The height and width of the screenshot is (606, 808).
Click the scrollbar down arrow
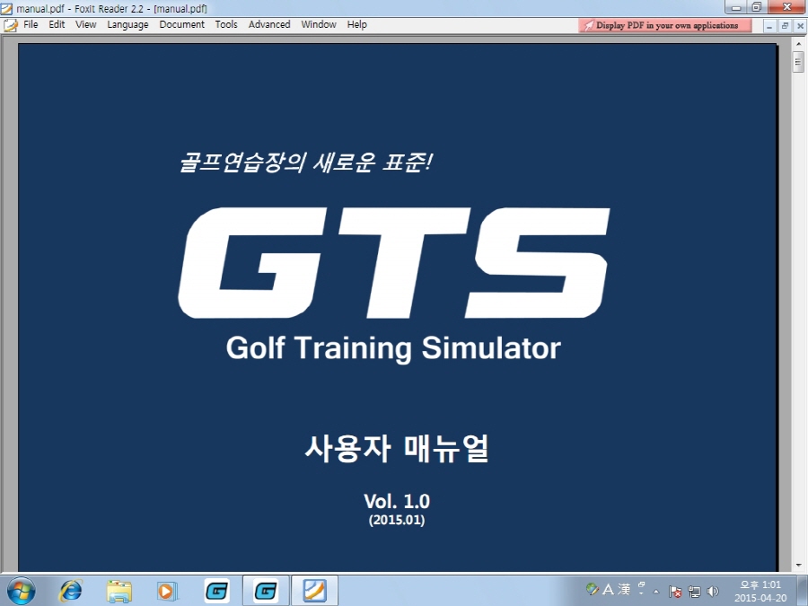pos(798,566)
